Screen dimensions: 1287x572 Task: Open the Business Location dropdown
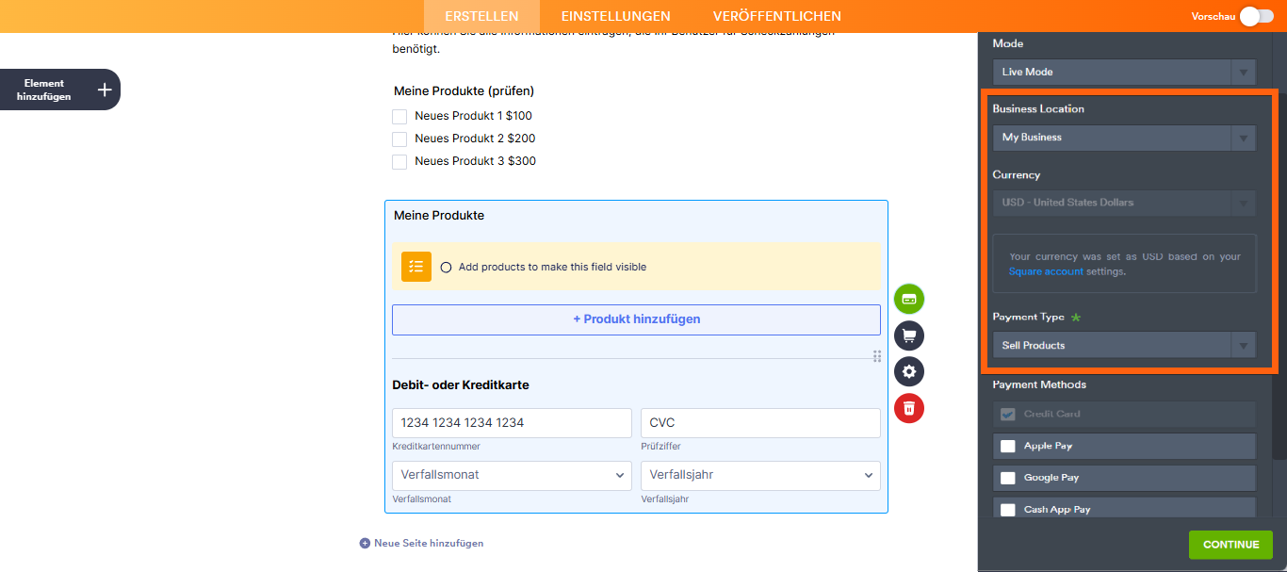pyautogui.click(x=1124, y=138)
